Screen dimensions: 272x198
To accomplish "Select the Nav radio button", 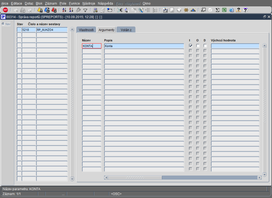I will coord(3,24).
